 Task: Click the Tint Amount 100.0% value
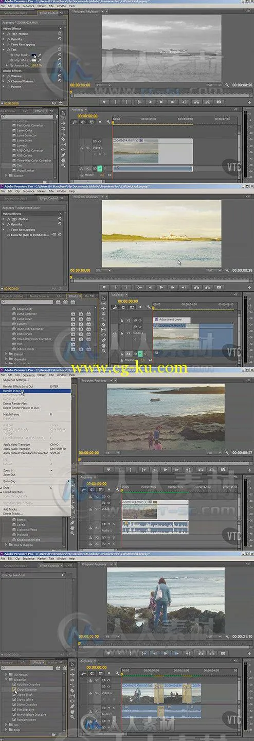point(35,66)
